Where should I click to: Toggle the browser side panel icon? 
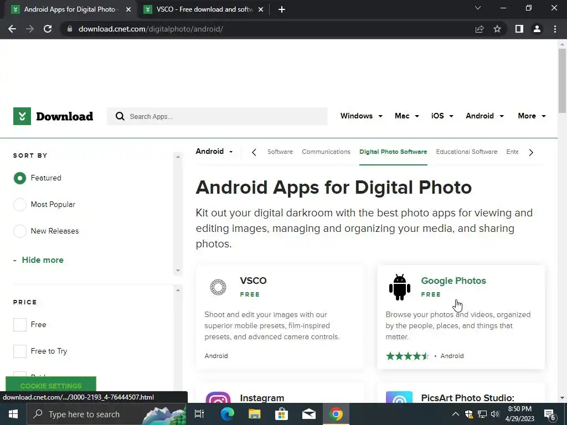tap(519, 29)
